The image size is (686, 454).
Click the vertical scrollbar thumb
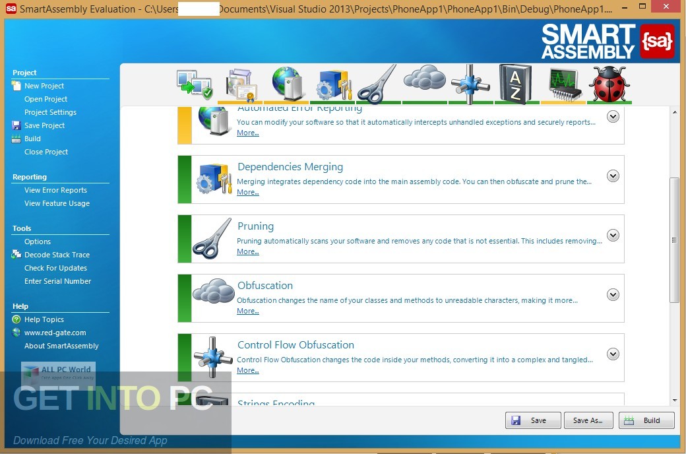click(x=674, y=240)
